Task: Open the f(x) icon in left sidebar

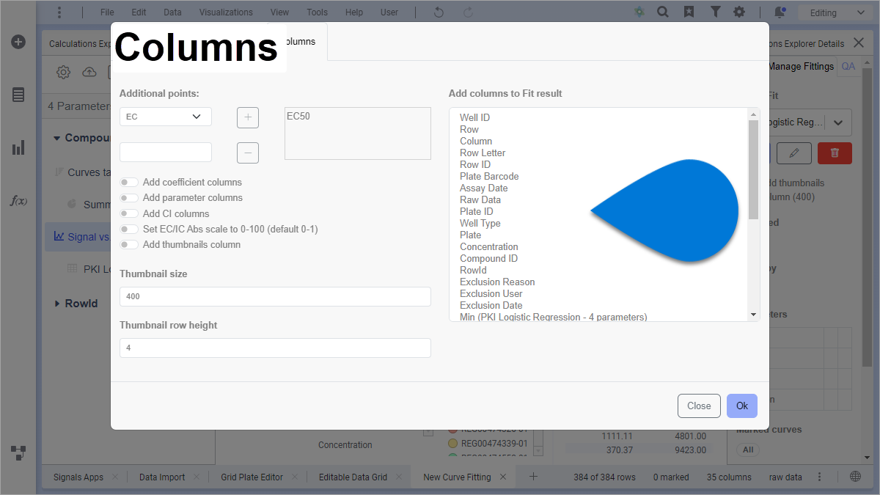Action: tap(18, 200)
